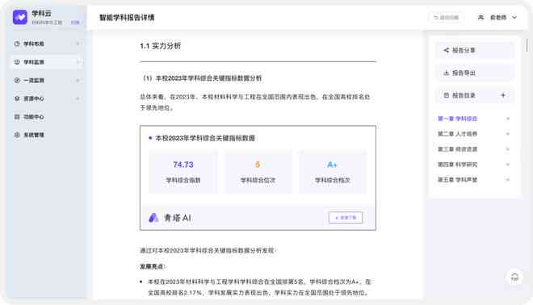Viewport: 533px width, 305px height.
Task: Click the 返回 button in the header
Action: click(447, 17)
